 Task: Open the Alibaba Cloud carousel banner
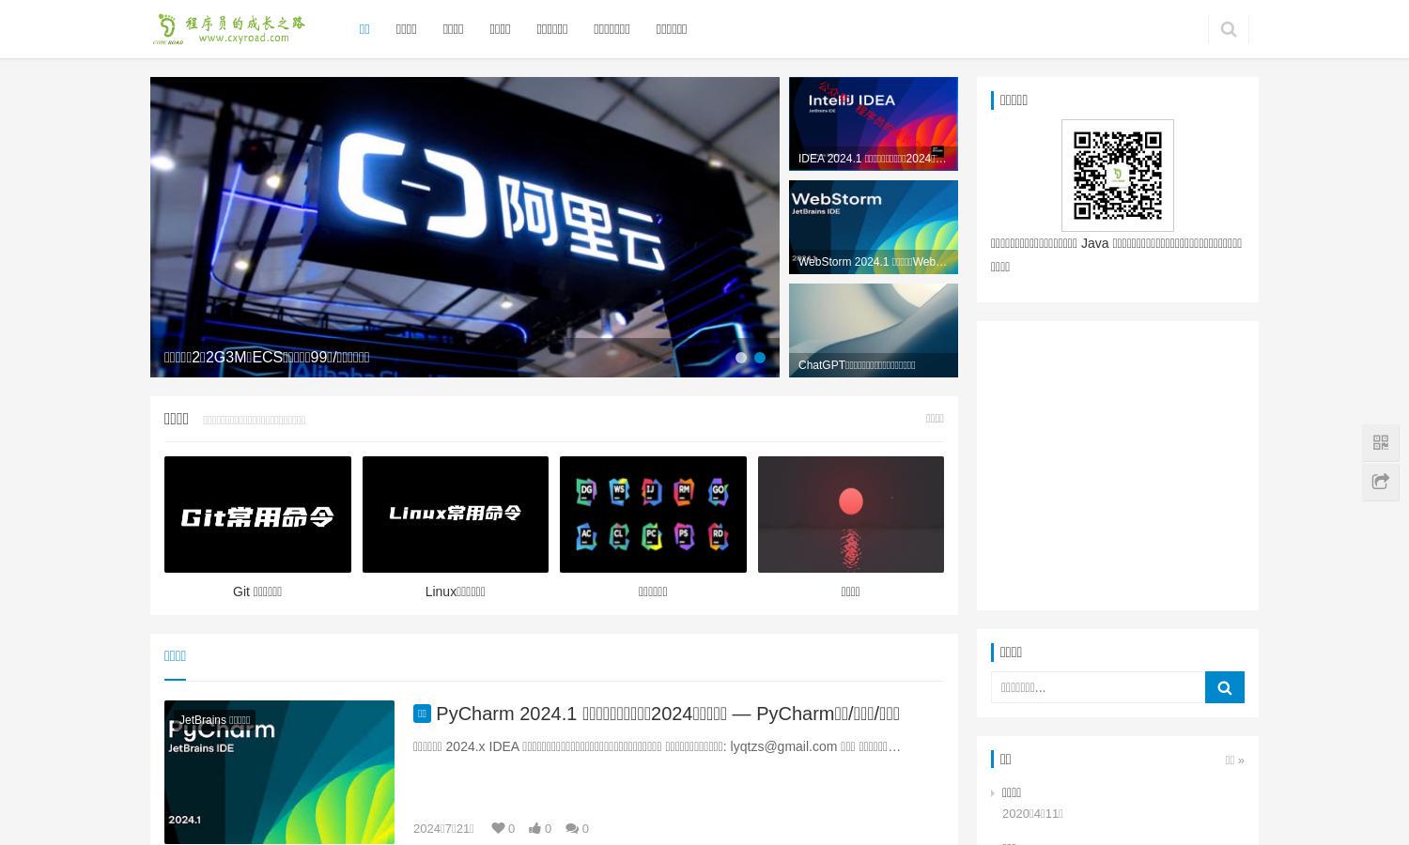[x=465, y=227]
